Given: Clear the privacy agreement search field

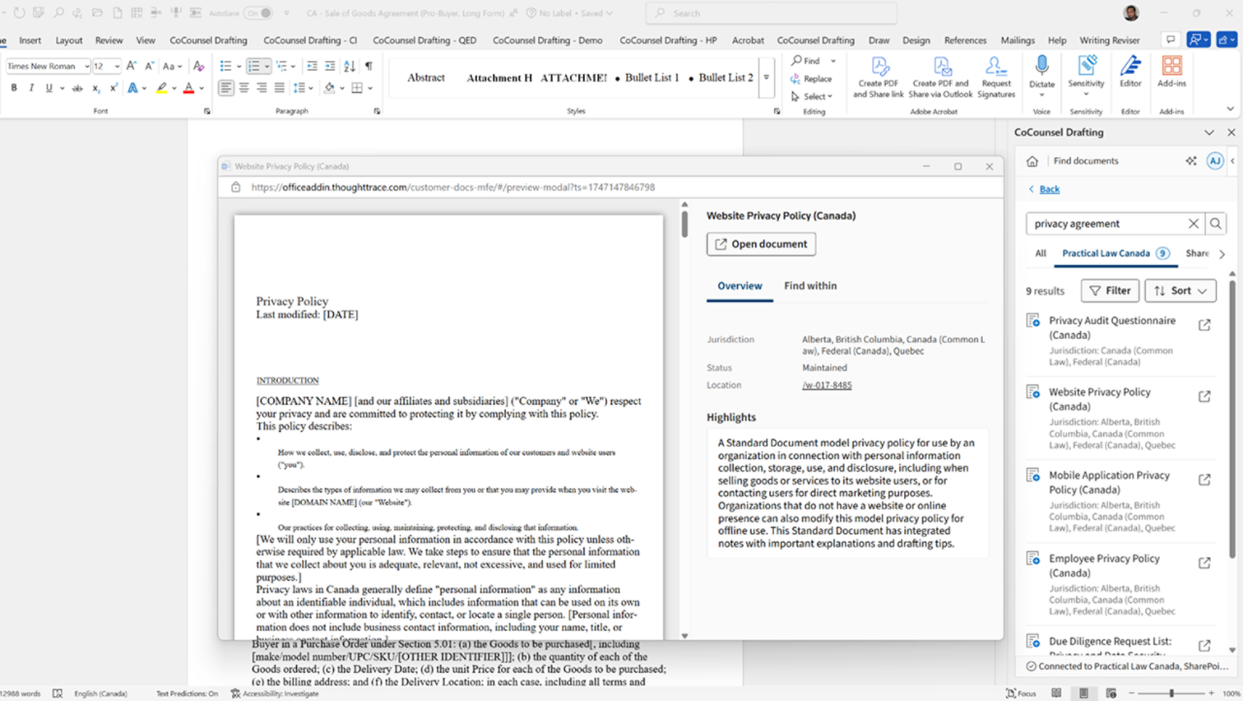Looking at the screenshot, I should tap(1193, 223).
